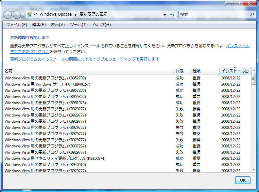Sort by the インストール日 column header
Screen dimensions: 259x192
pos(235,71)
